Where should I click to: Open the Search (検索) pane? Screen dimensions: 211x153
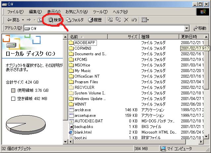pyautogui.click(x=55, y=20)
